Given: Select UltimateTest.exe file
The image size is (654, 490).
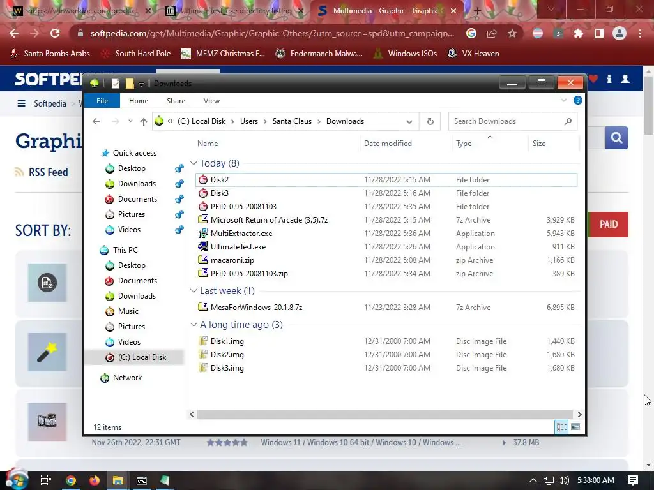Looking at the screenshot, I should 386,247.
